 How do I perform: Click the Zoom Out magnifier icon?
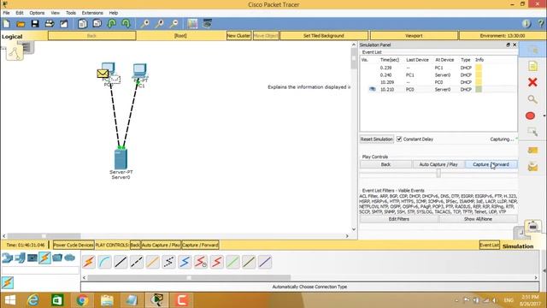174,24
